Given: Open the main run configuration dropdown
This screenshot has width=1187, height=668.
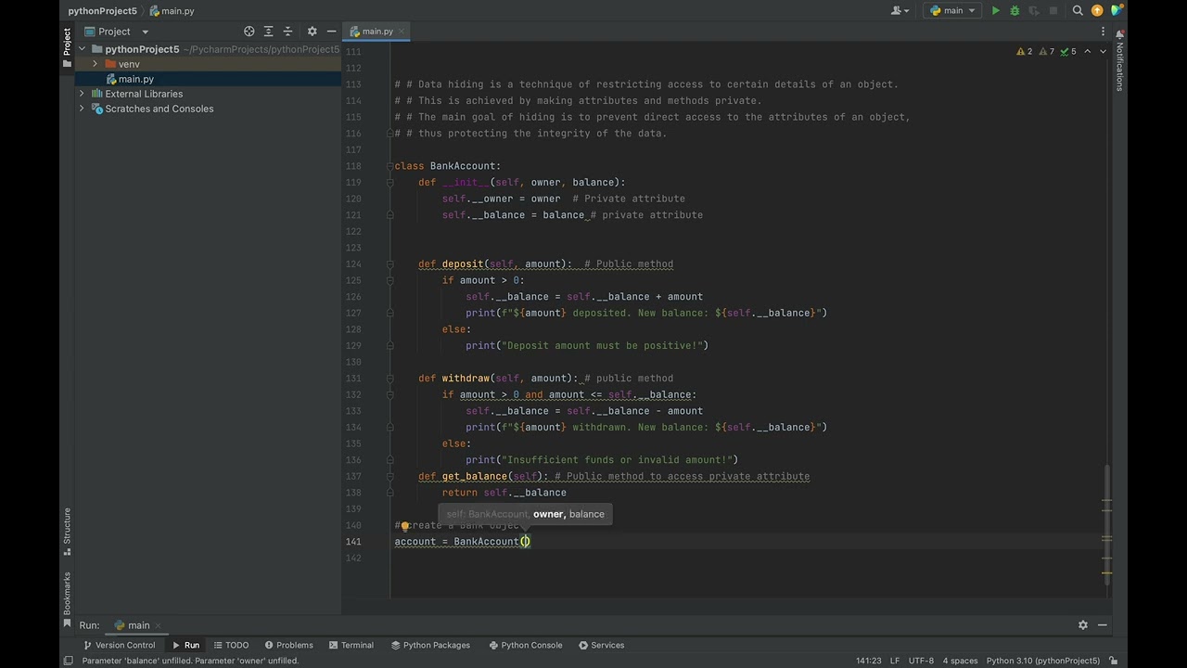Looking at the screenshot, I should click(952, 11).
